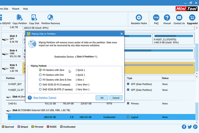Click partition list scrollbar down arrow

tap(197, 122)
